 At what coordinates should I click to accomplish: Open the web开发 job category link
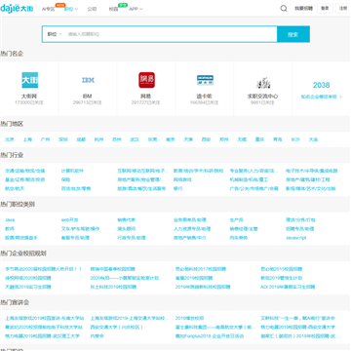point(70,220)
